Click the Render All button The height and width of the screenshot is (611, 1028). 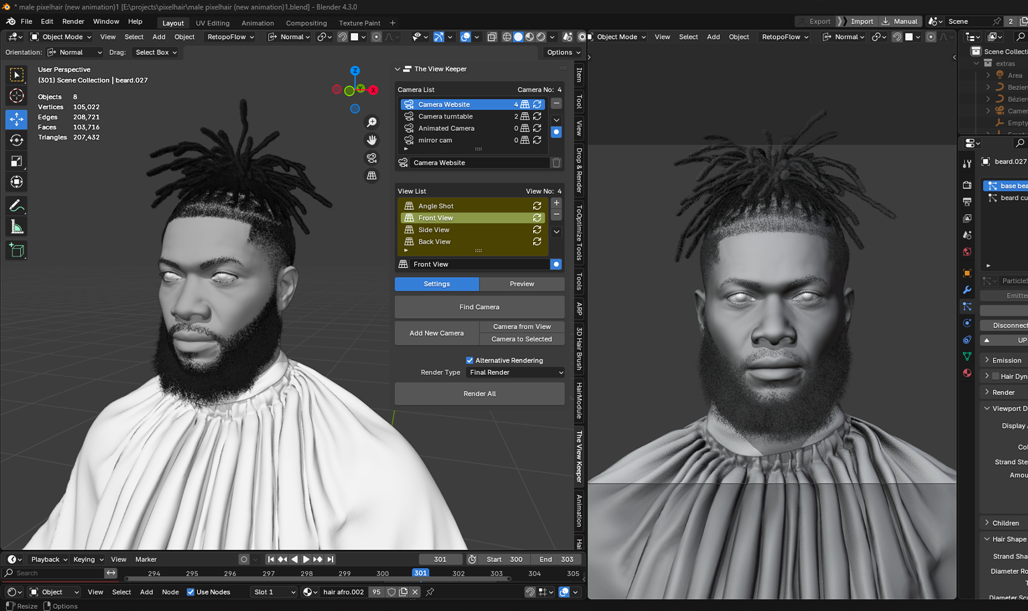click(x=479, y=394)
